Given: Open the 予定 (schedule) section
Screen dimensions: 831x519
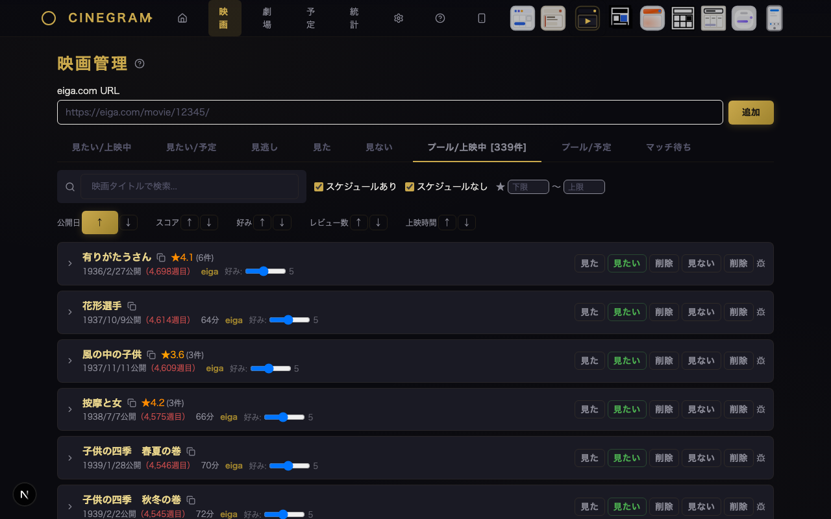Looking at the screenshot, I should (x=310, y=18).
